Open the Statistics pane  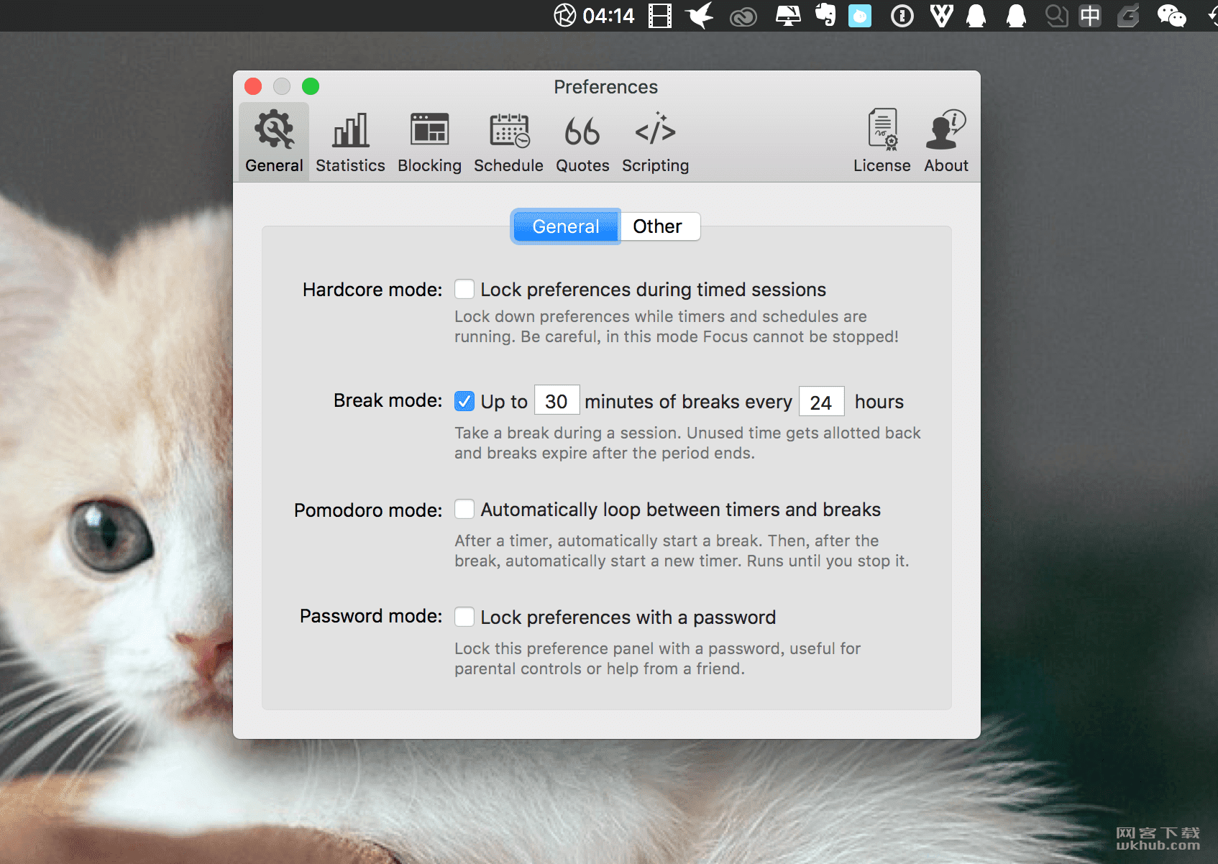pos(350,142)
